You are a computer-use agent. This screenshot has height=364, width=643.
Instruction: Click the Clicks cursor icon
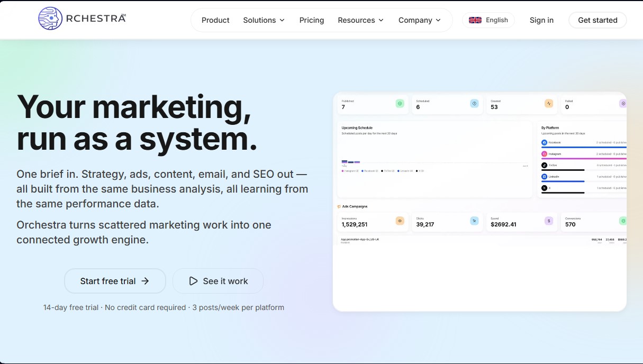(474, 221)
